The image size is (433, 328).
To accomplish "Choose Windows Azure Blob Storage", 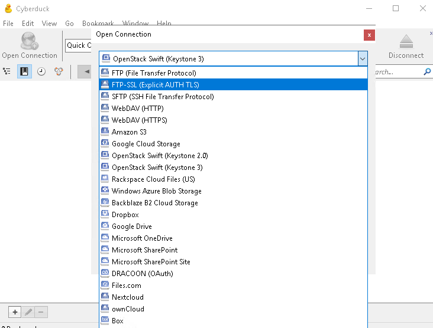I will [233, 191].
